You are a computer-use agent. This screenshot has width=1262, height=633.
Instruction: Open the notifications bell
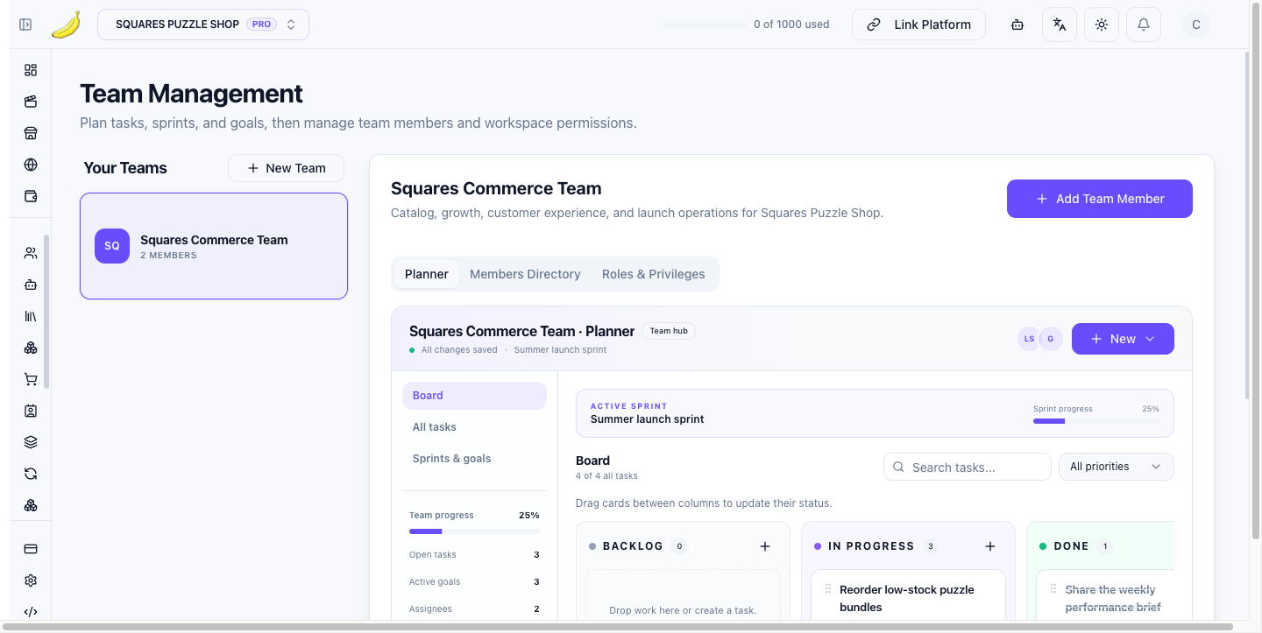point(1144,25)
